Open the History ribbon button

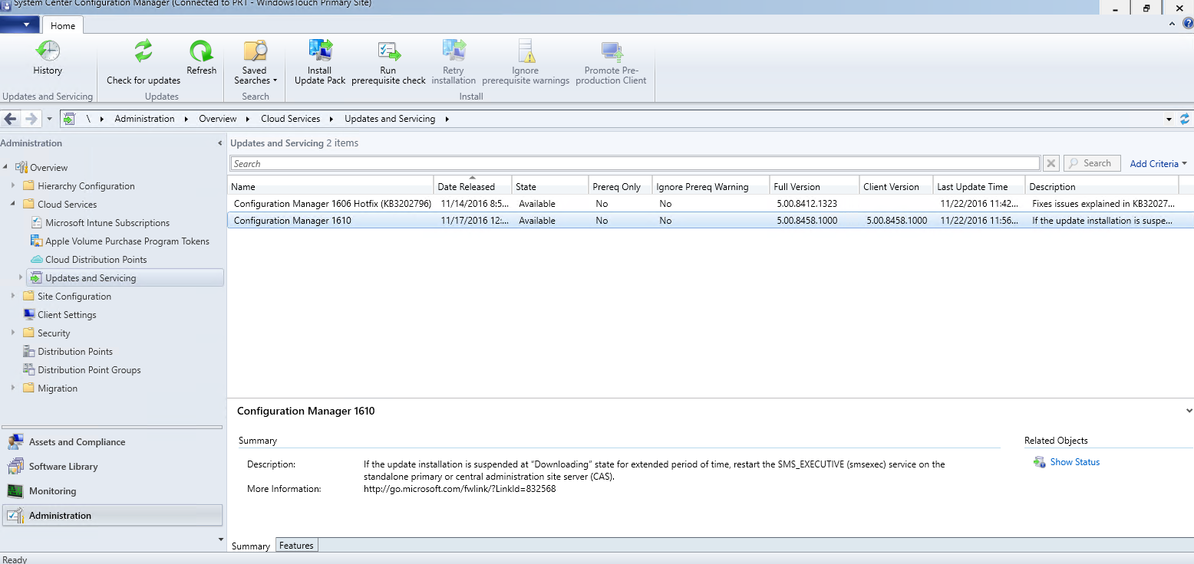(x=48, y=58)
